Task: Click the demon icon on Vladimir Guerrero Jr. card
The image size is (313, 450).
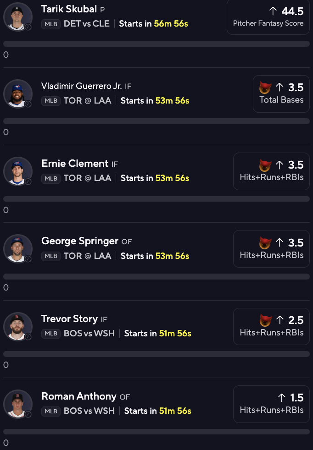Action: click(265, 88)
